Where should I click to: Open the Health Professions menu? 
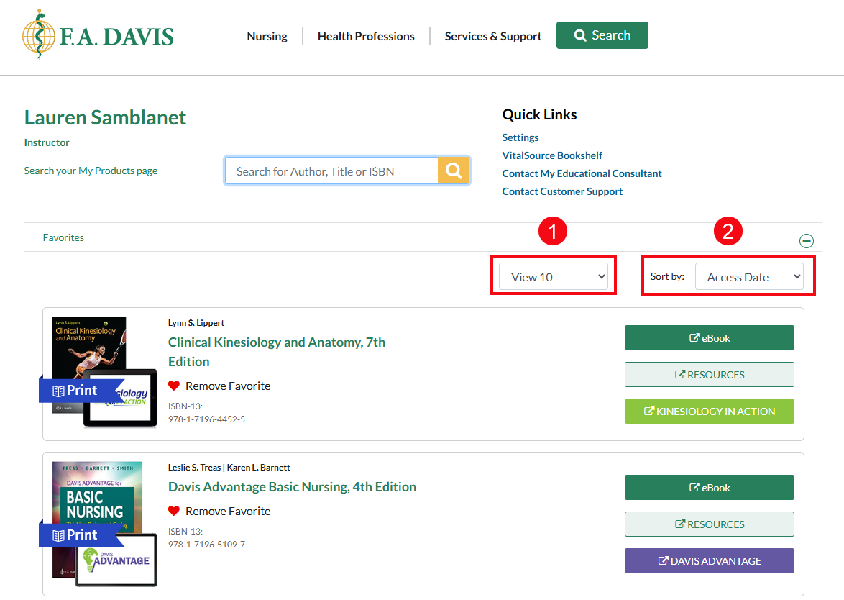(x=366, y=36)
